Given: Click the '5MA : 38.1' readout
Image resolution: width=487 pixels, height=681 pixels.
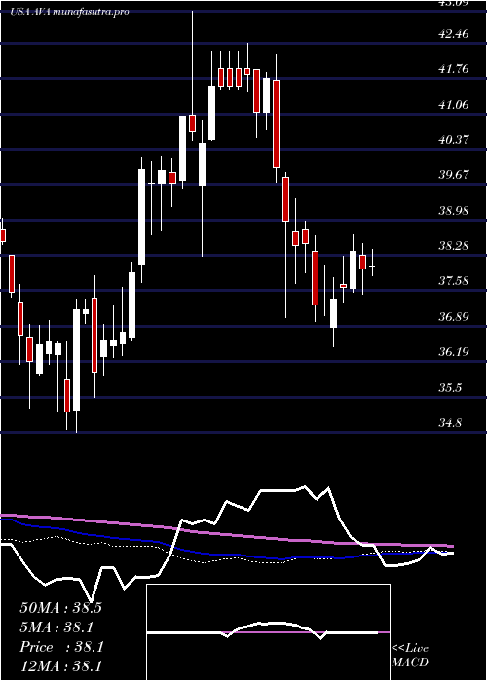Looking at the screenshot, I should pyautogui.click(x=56, y=627).
